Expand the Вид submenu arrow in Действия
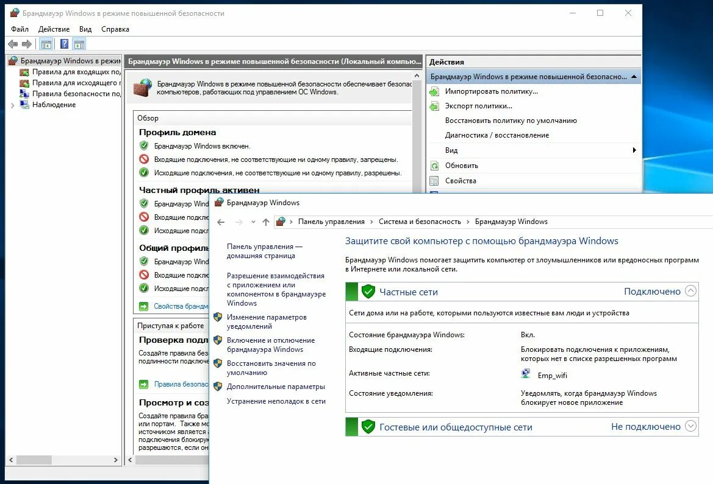 click(x=634, y=150)
